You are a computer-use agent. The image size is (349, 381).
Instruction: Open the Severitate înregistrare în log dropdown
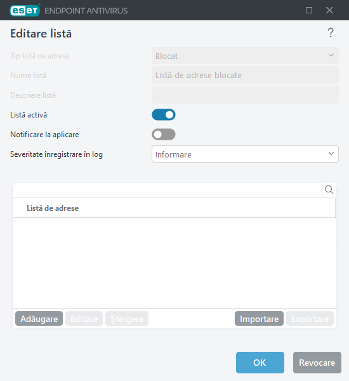click(x=245, y=154)
